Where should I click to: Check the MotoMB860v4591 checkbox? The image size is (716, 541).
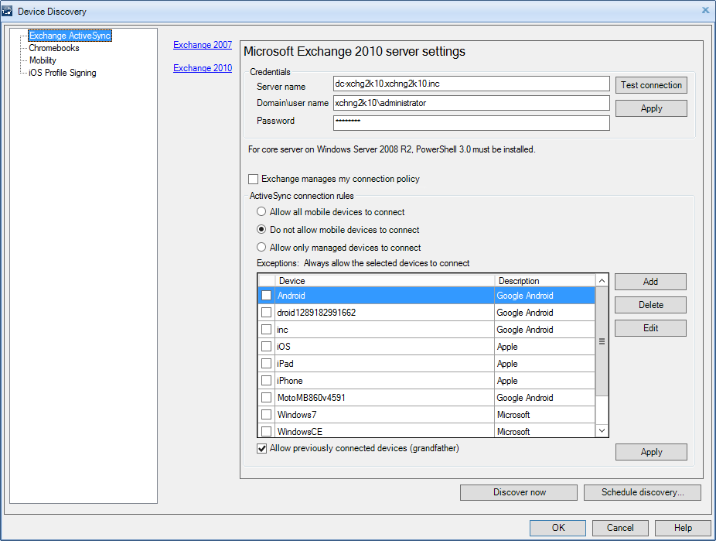pos(266,398)
